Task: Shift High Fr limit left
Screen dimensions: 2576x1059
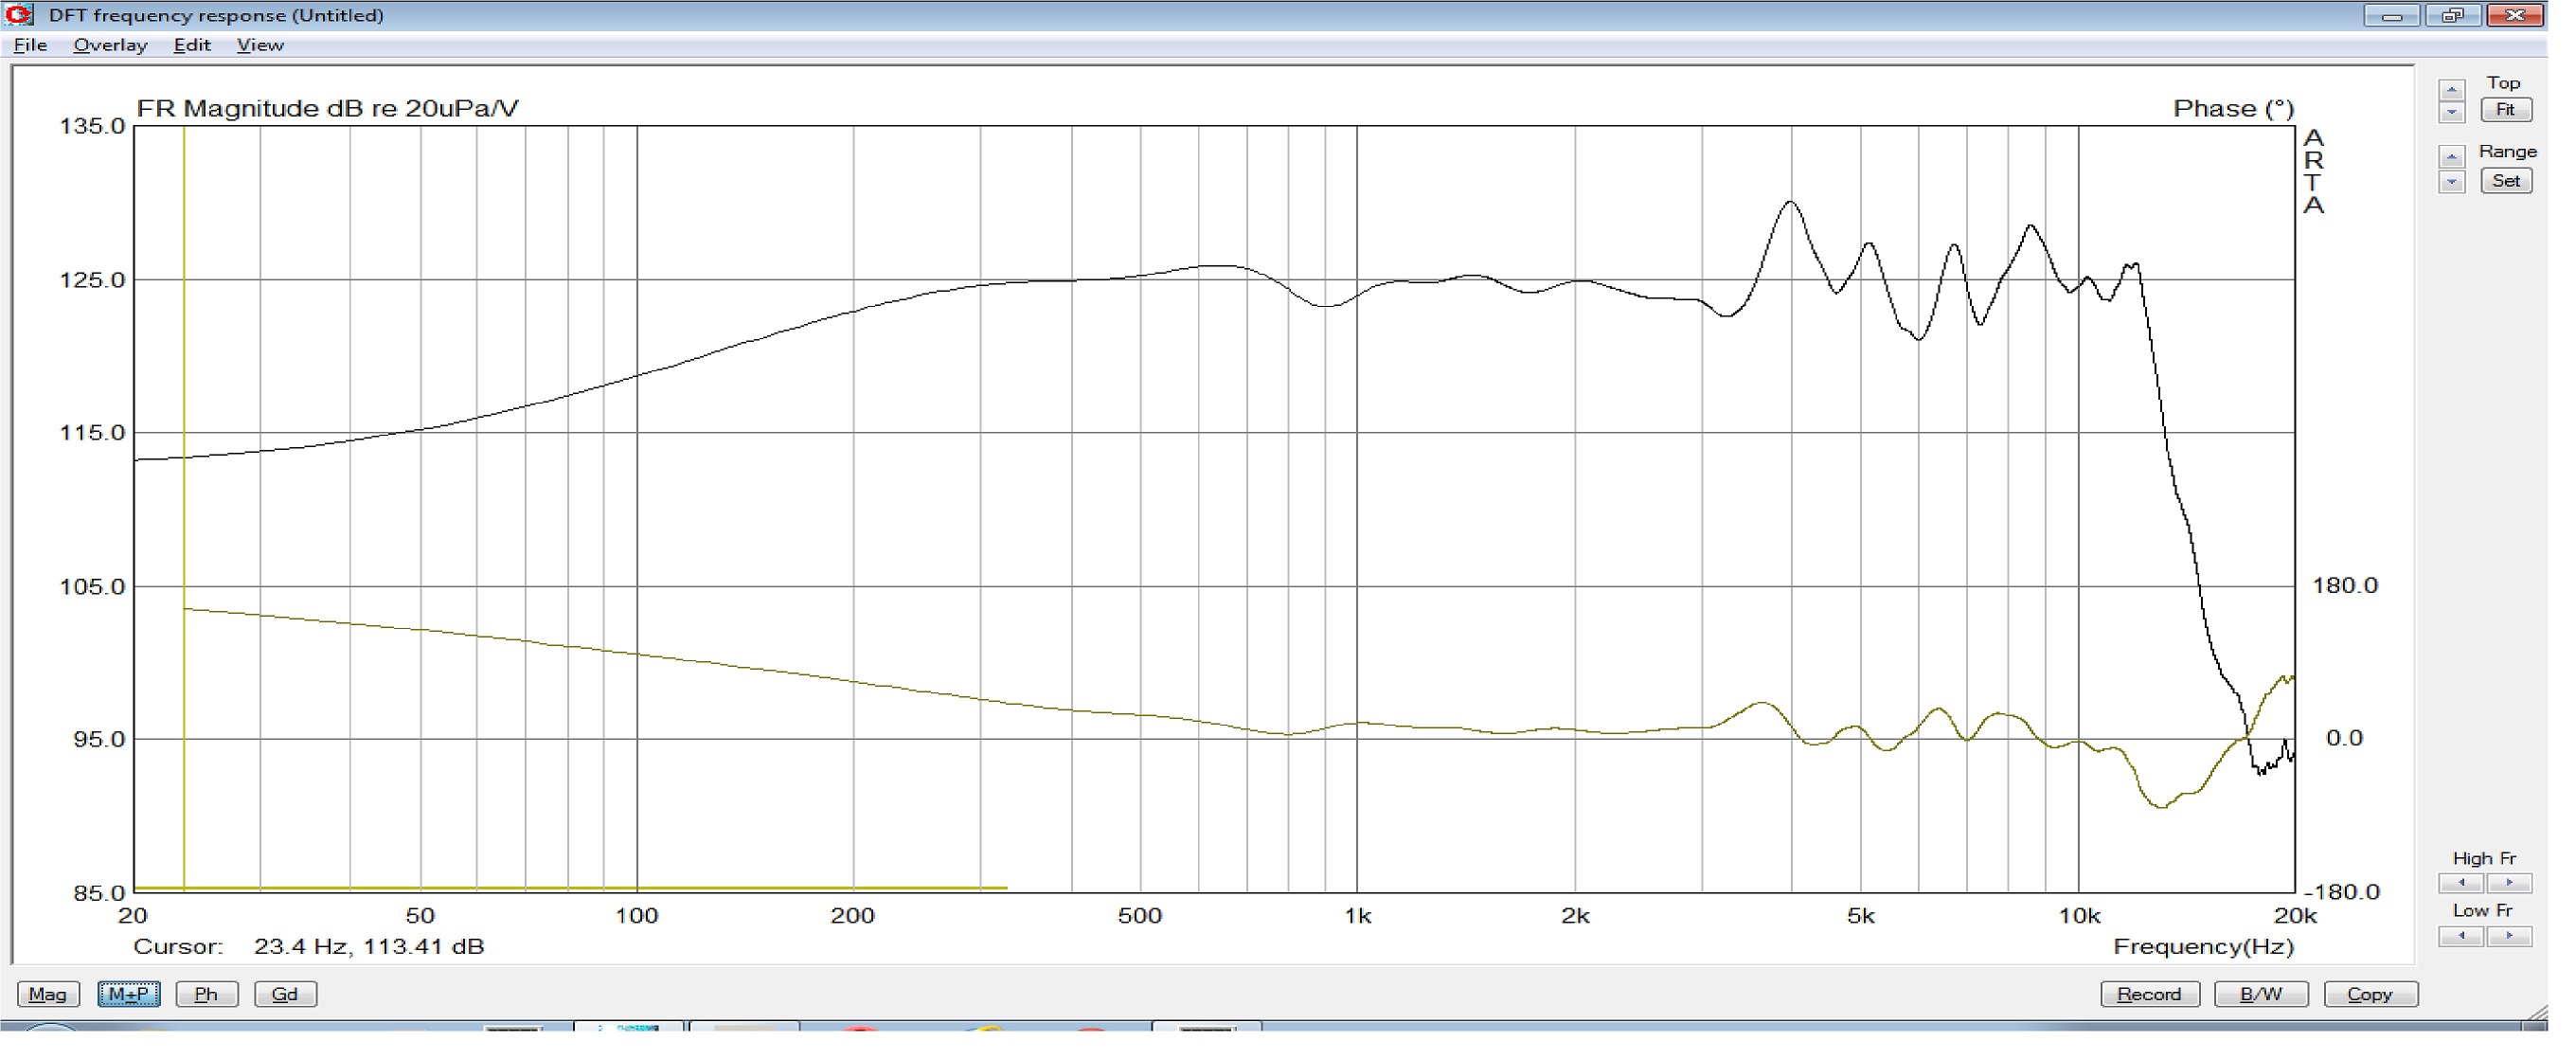Action: point(2461,883)
